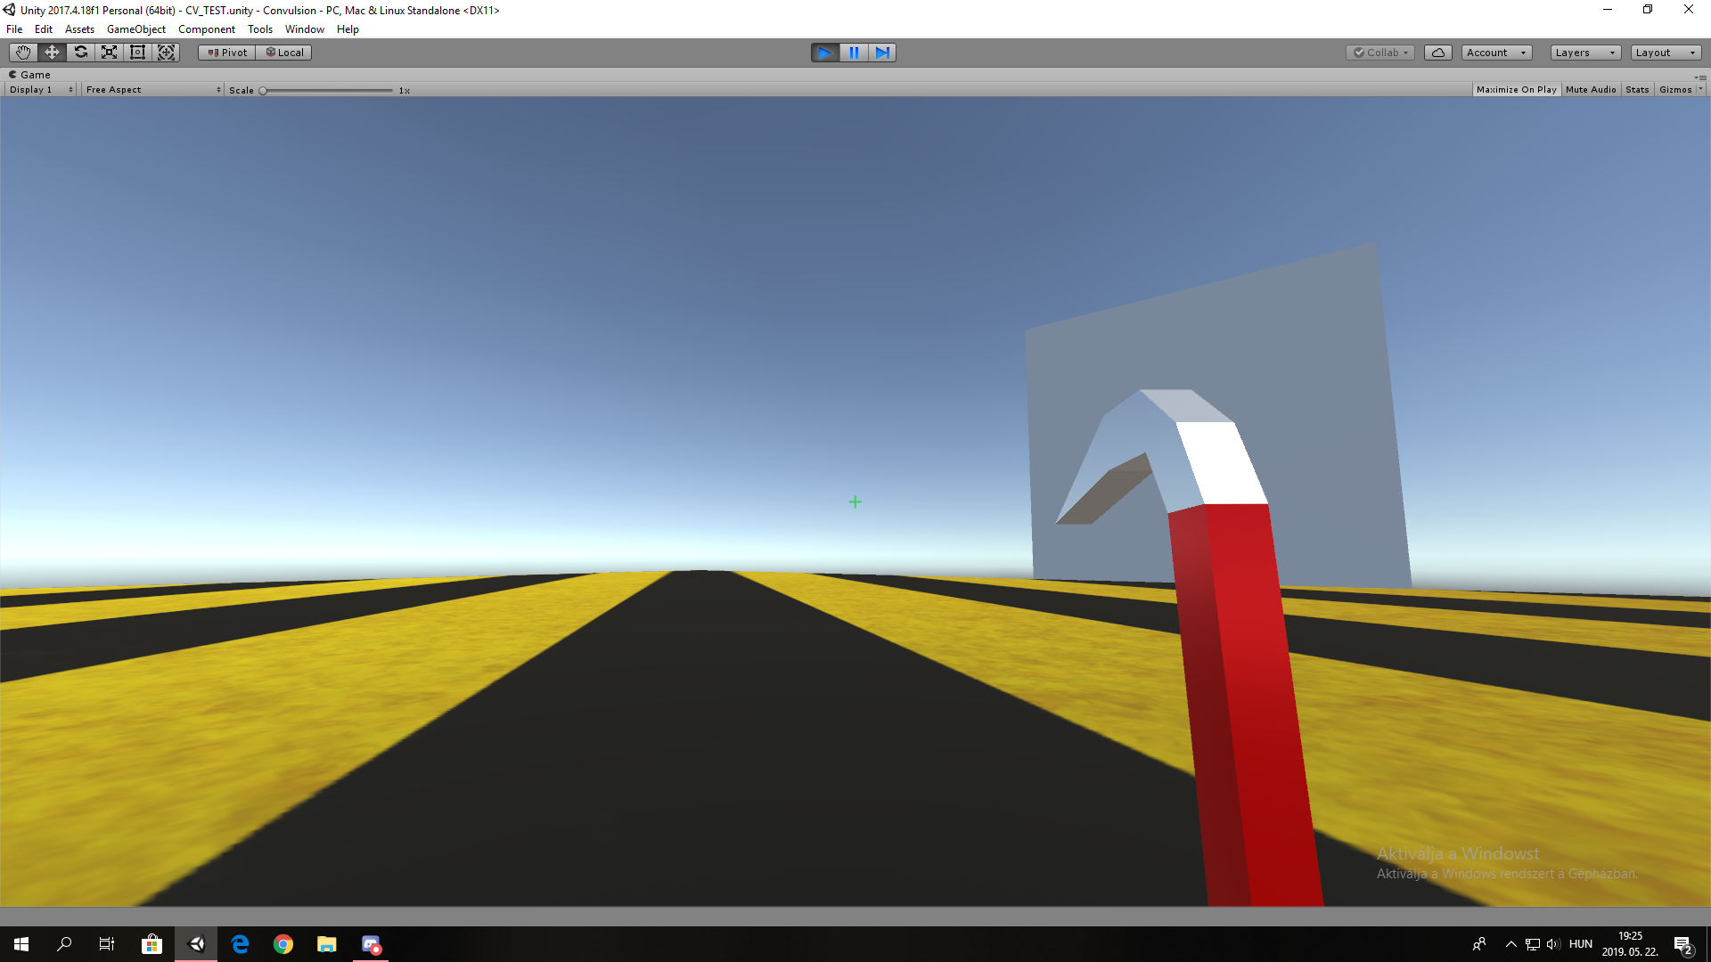Open the Free Aspect dropdown

click(x=152, y=90)
